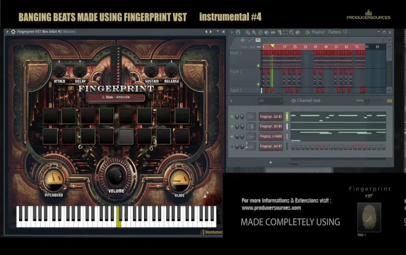Adjust the Swing knob in Channel rack
Screen dimensions: 406x255
pyautogui.click(x=367, y=101)
